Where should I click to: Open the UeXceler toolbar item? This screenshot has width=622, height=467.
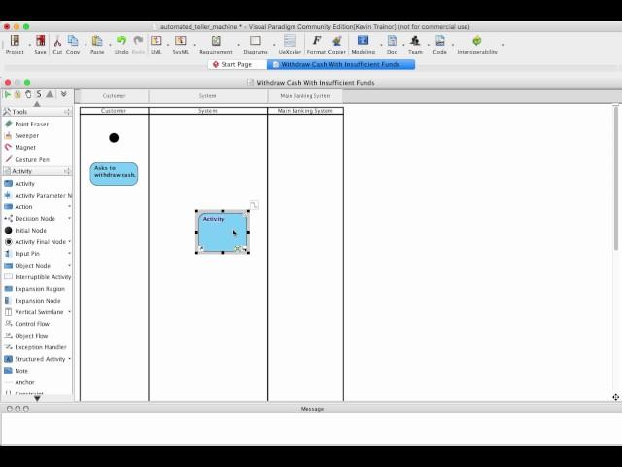(290, 44)
